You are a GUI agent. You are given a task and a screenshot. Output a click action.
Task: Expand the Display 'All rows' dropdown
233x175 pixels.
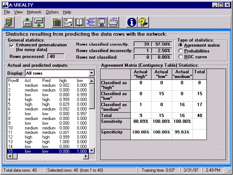[x=91, y=73]
